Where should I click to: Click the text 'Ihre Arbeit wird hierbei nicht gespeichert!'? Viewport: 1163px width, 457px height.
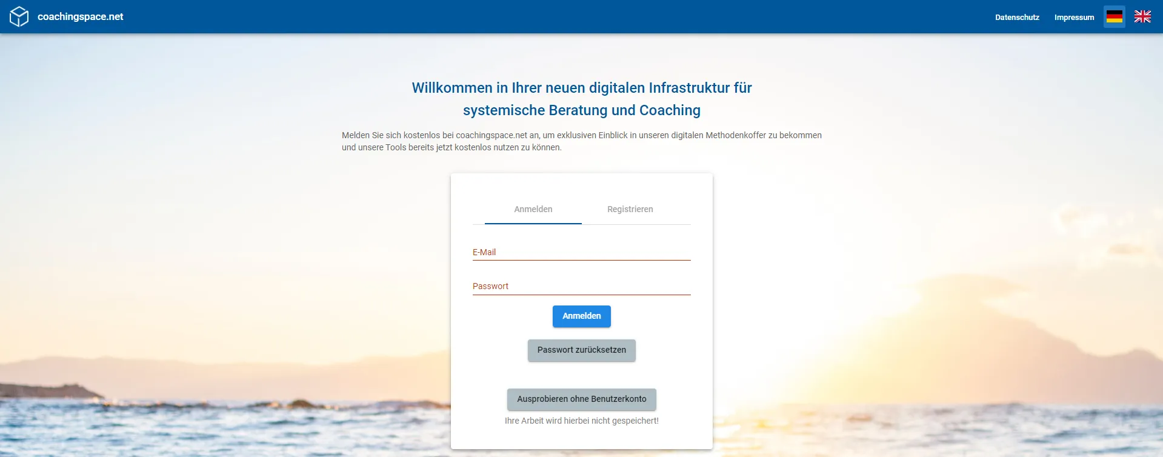[582, 421]
